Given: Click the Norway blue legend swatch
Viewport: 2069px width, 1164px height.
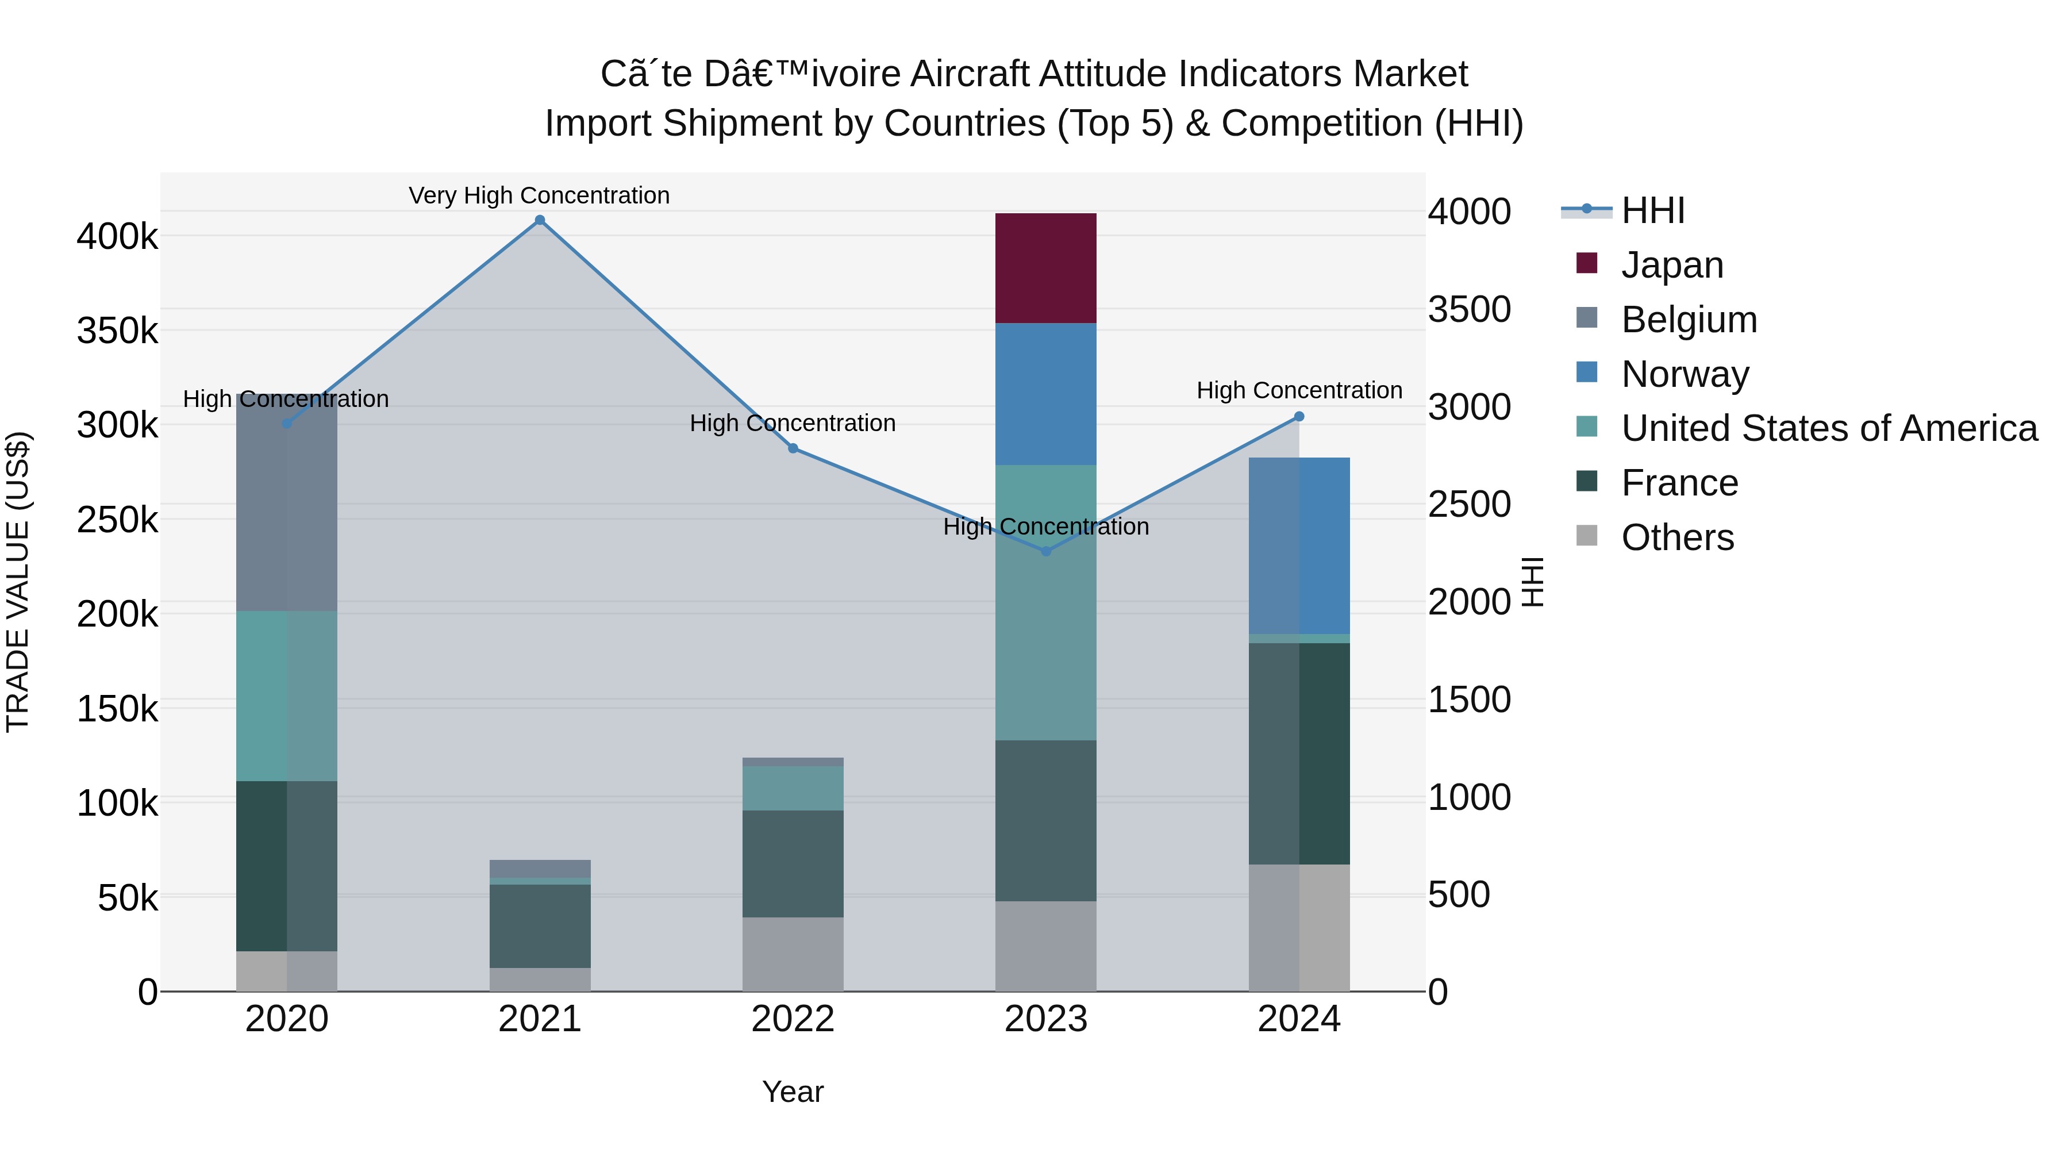Looking at the screenshot, I should point(1586,372).
